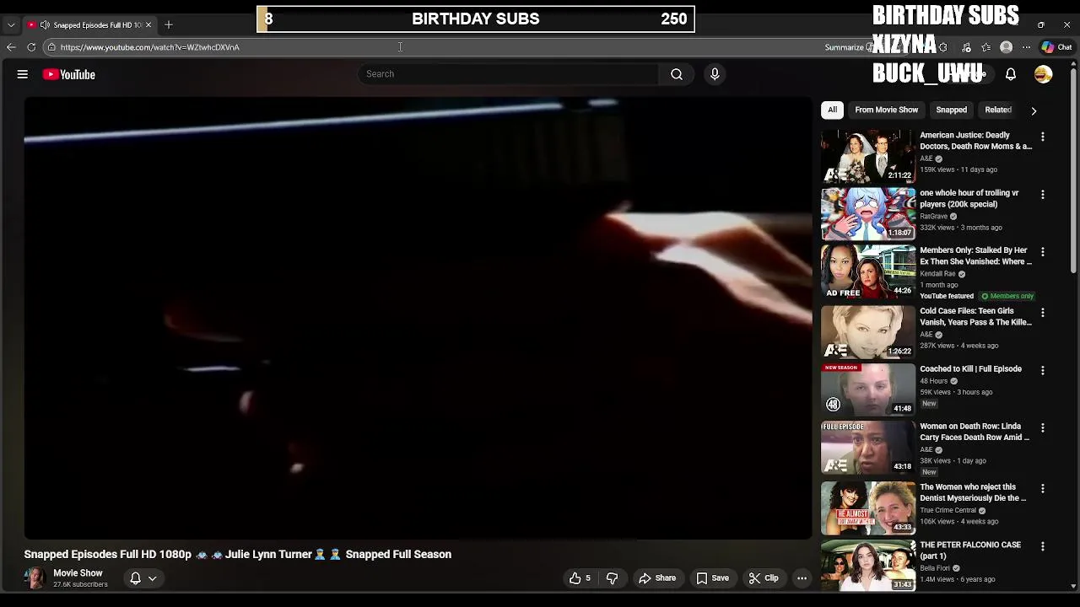Screen dimensions: 1080x607
Task: Share this video
Action: coord(657,578)
